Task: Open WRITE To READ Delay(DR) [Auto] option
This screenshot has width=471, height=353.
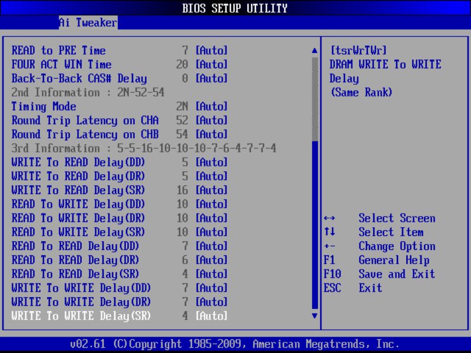Action: click(211, 176)
